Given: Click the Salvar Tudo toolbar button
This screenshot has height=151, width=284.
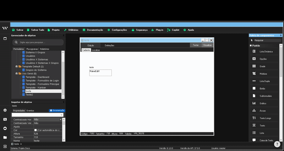Looking at the screenshot, I should [35, 30].
